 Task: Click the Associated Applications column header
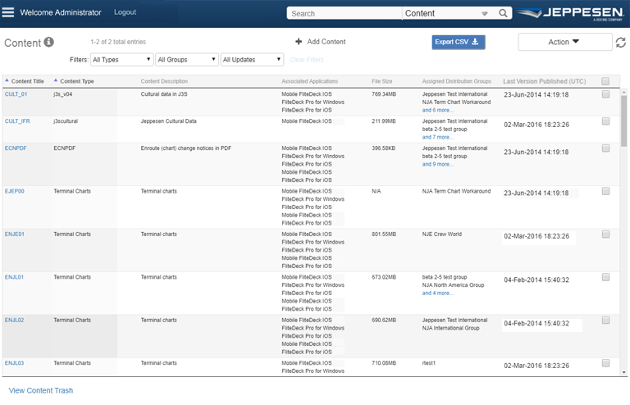coord(310,81)
